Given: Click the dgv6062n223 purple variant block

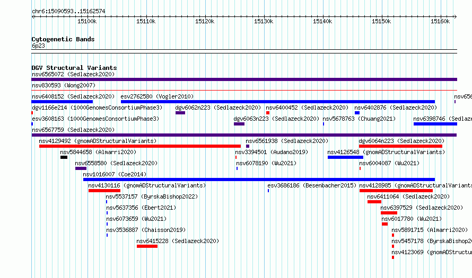Looking at the screenshot, I should [180, 113].
